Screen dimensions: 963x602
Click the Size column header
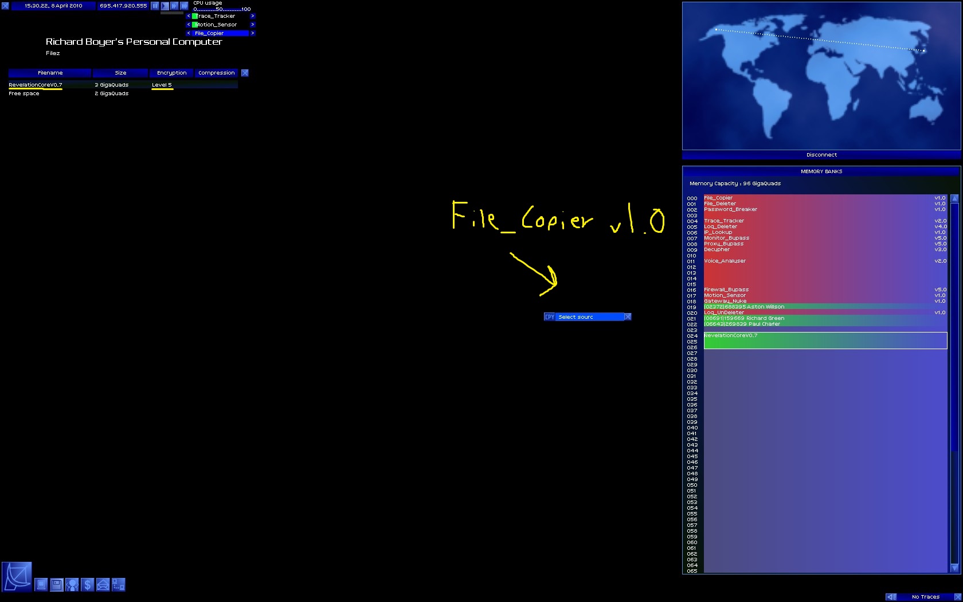pos(120,73)
